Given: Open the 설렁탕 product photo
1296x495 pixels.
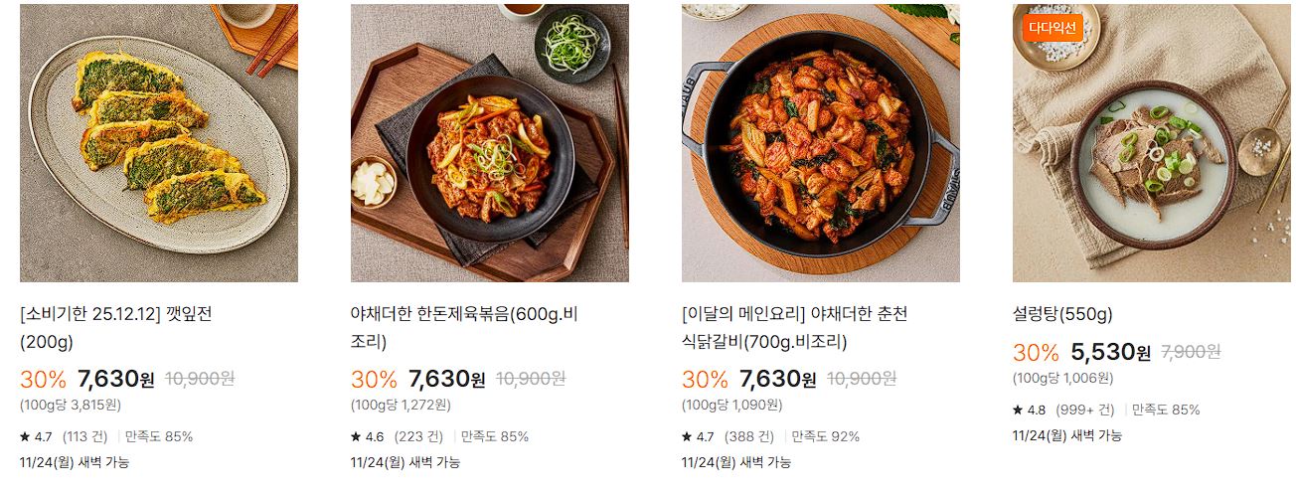Looking at the screenshot, I should point(1152,143).
